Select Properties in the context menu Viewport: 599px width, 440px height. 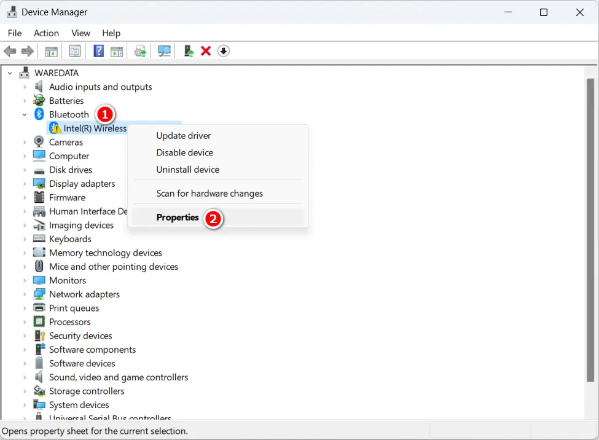[x=178, y=217]
